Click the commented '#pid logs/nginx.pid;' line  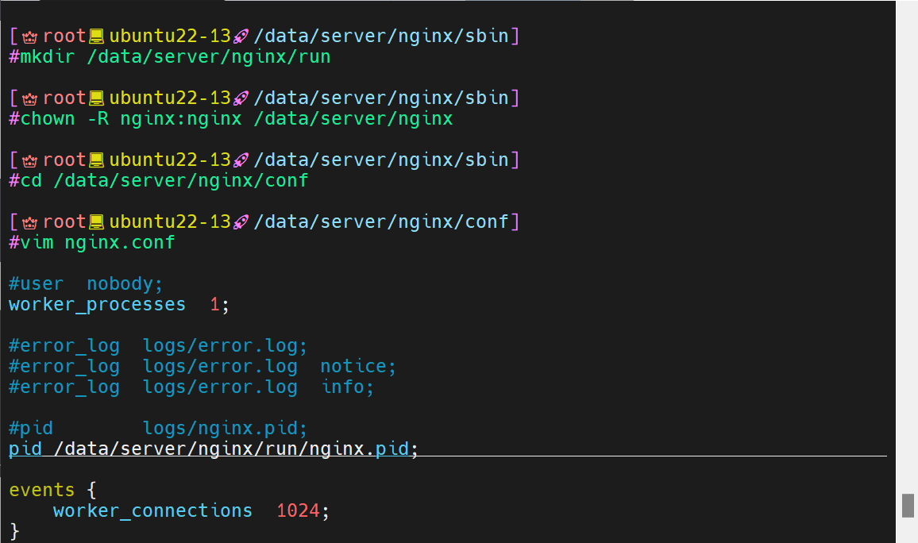[158, 429]
